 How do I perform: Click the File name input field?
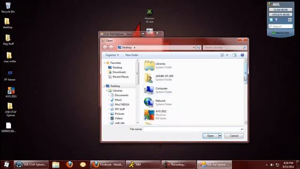192,130
